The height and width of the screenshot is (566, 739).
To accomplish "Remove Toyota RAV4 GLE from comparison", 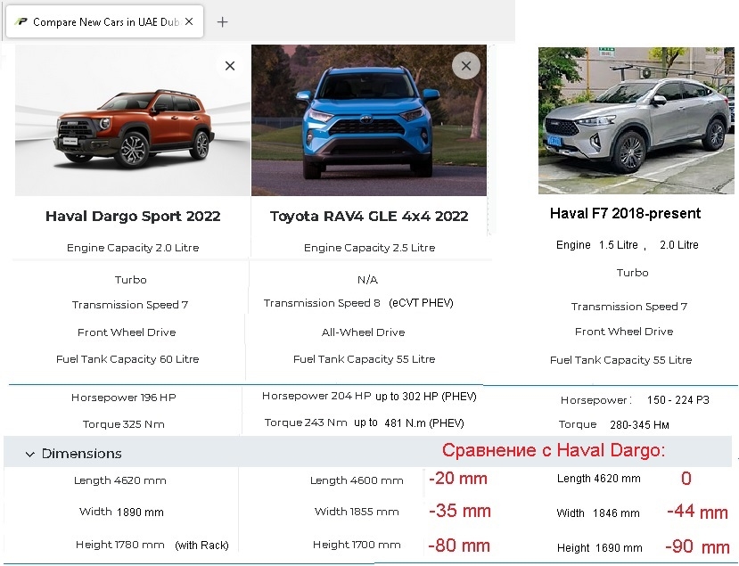I will [466, 65].
